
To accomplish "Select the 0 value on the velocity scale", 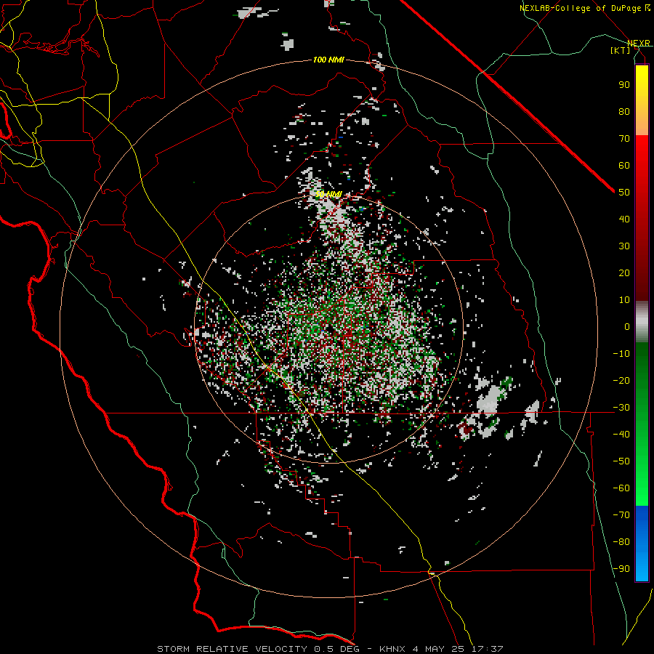I will click(x=627, y=326).
